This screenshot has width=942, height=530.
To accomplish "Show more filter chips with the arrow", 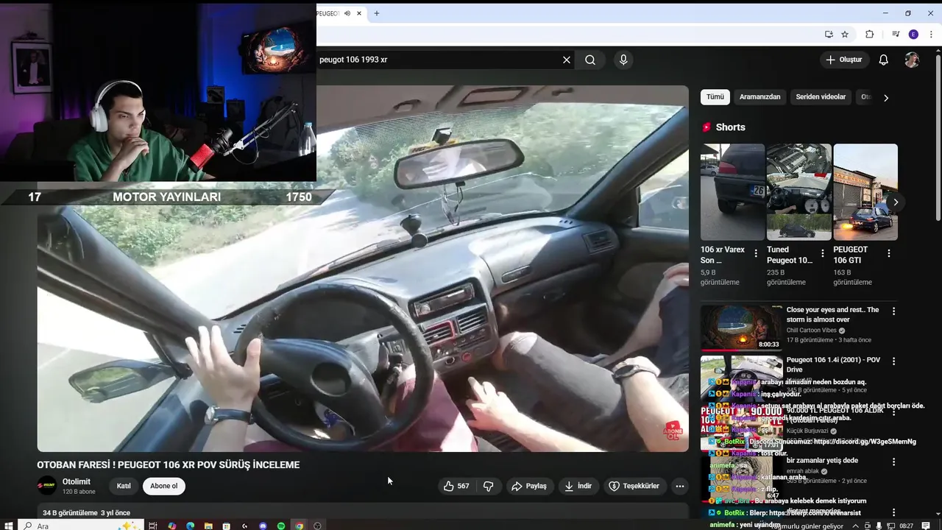I will [886, 97].
